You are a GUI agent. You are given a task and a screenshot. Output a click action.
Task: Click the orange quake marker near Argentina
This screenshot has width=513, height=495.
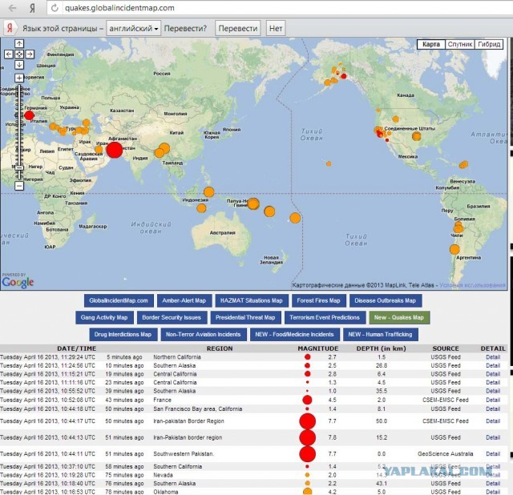pos(454,249)
